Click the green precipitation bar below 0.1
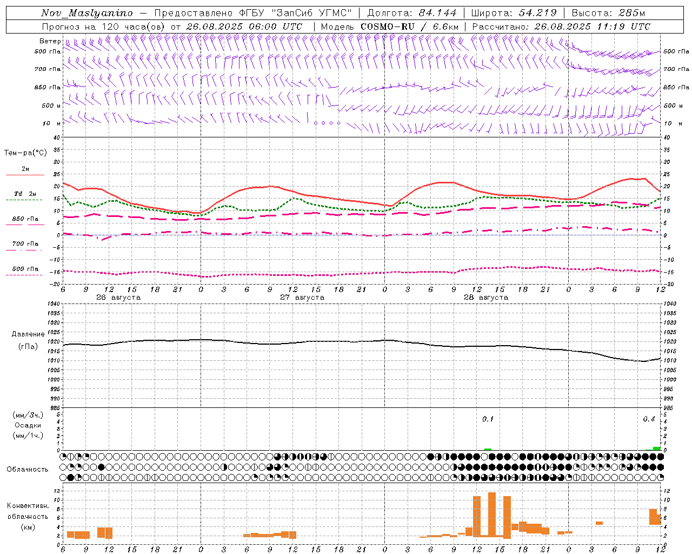This screenshot has width=692, height=554. [488, 449]
